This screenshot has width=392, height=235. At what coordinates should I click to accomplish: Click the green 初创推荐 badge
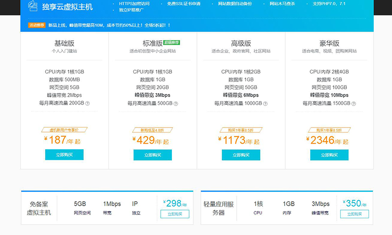click(171, 43)
